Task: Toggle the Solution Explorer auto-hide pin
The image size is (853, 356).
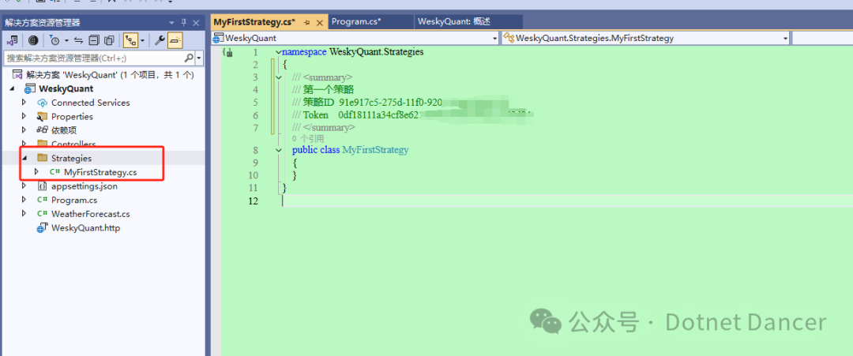Action: pyautogui.click(x=184, y=22)
